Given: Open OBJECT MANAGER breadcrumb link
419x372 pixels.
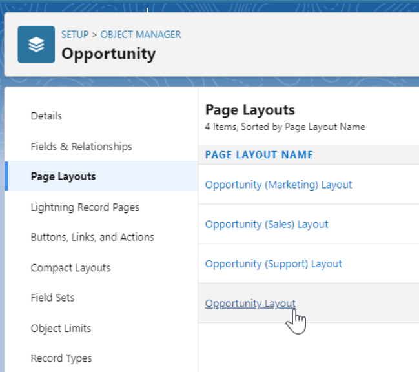Looking at the screenshot, I should click(x=141, y=34).
